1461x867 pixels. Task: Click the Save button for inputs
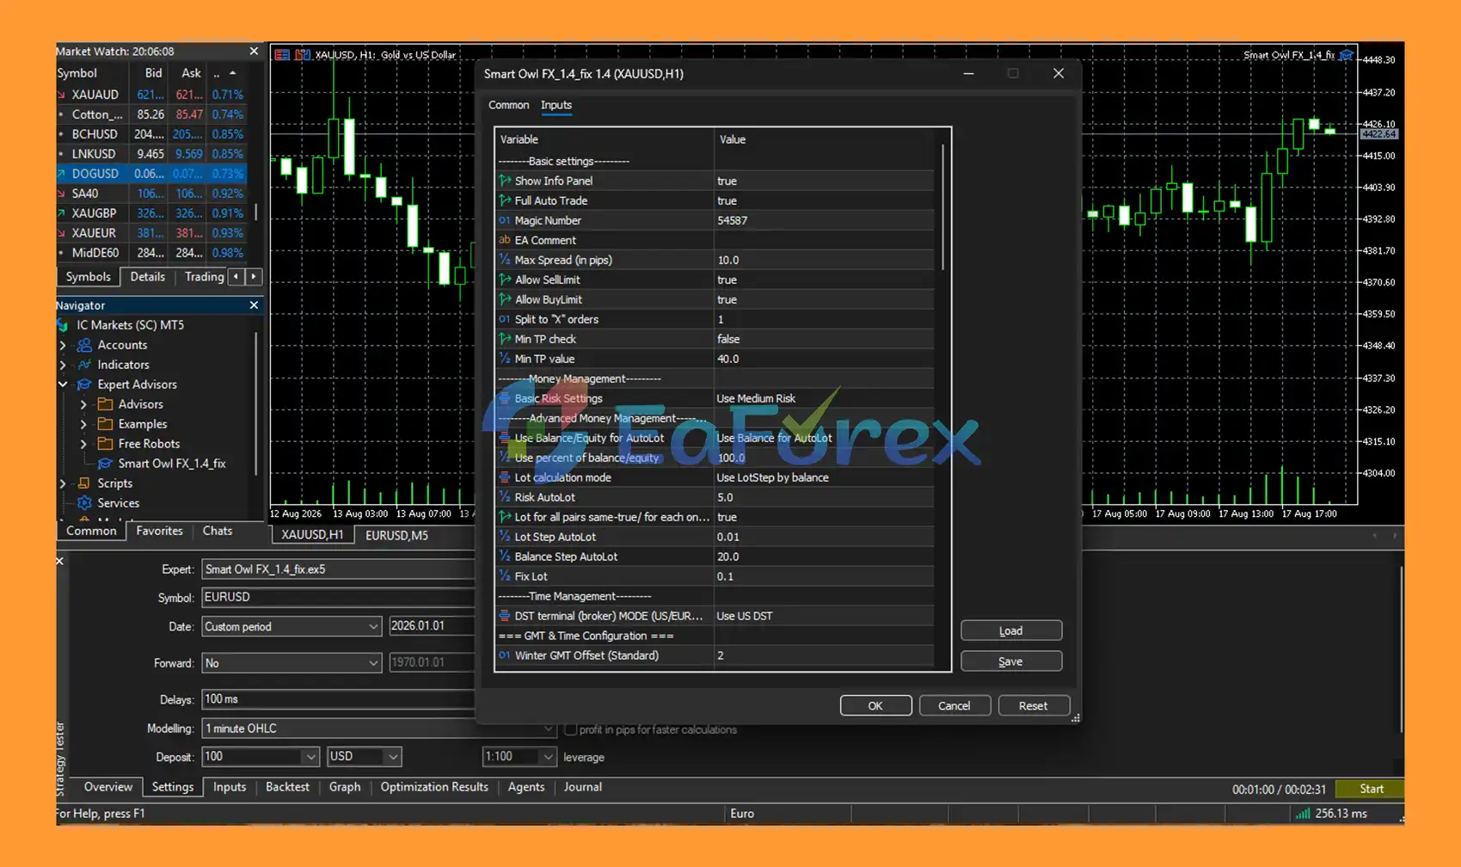tap(1011, 661)
